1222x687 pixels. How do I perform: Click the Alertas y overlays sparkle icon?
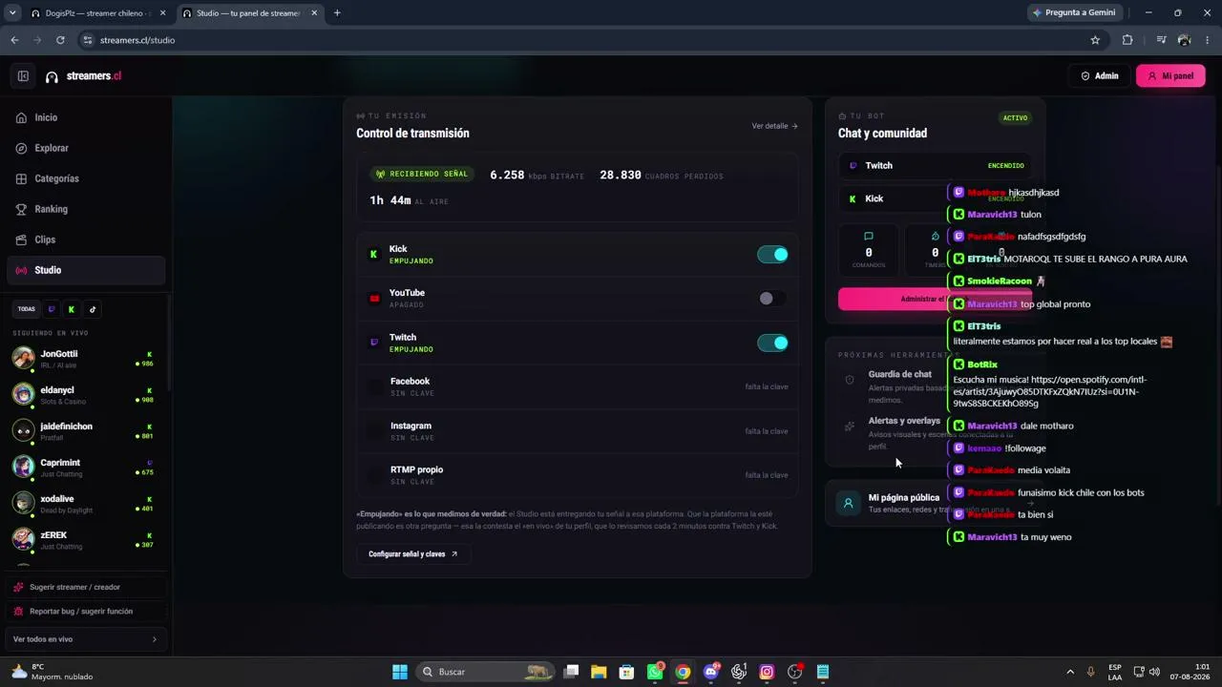coord(850,427)
